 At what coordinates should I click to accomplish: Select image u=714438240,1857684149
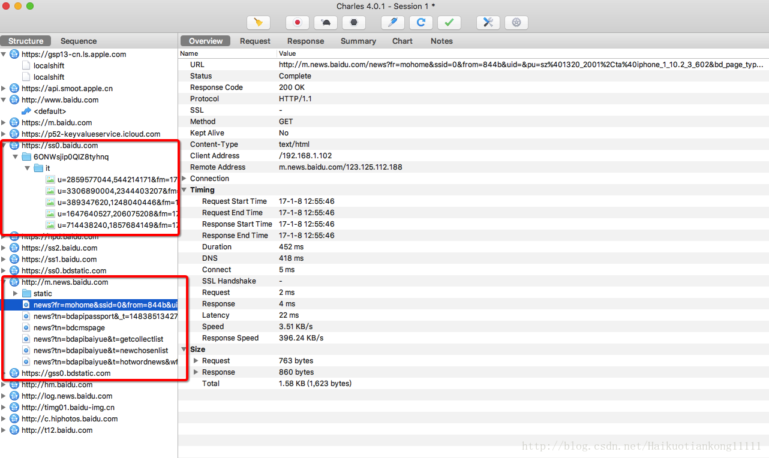click(x=118, y=225)
